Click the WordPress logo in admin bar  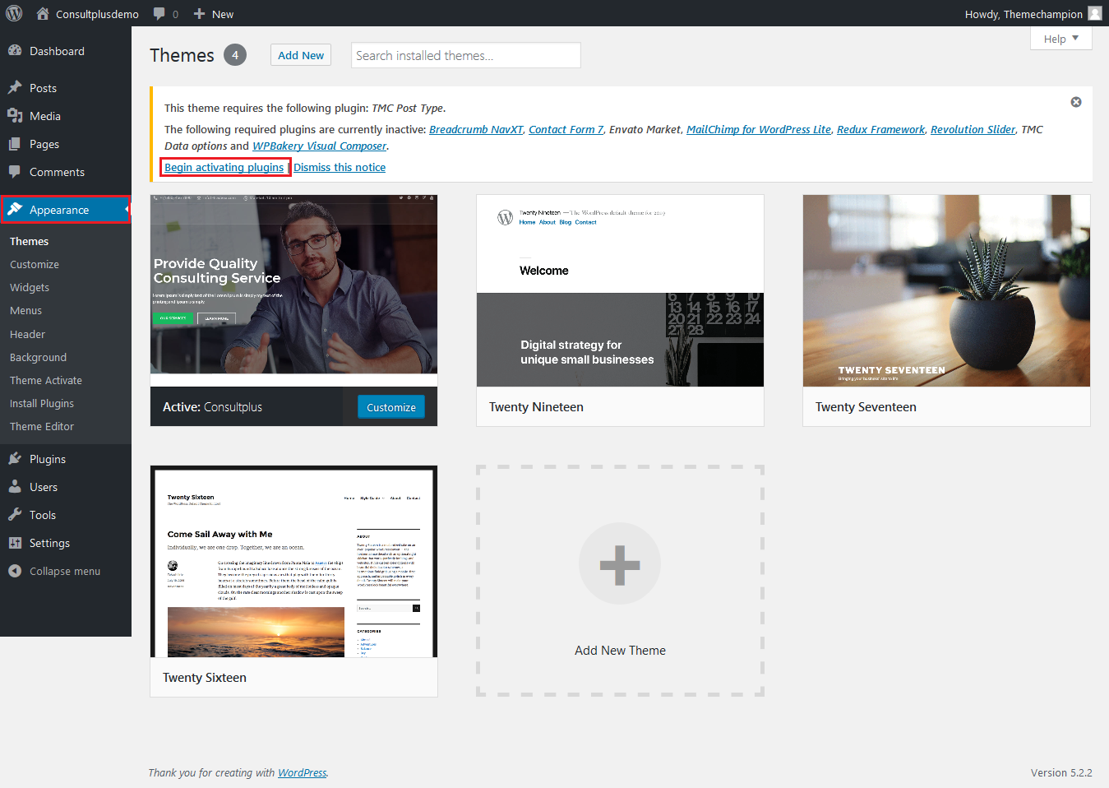click(15, 13)
